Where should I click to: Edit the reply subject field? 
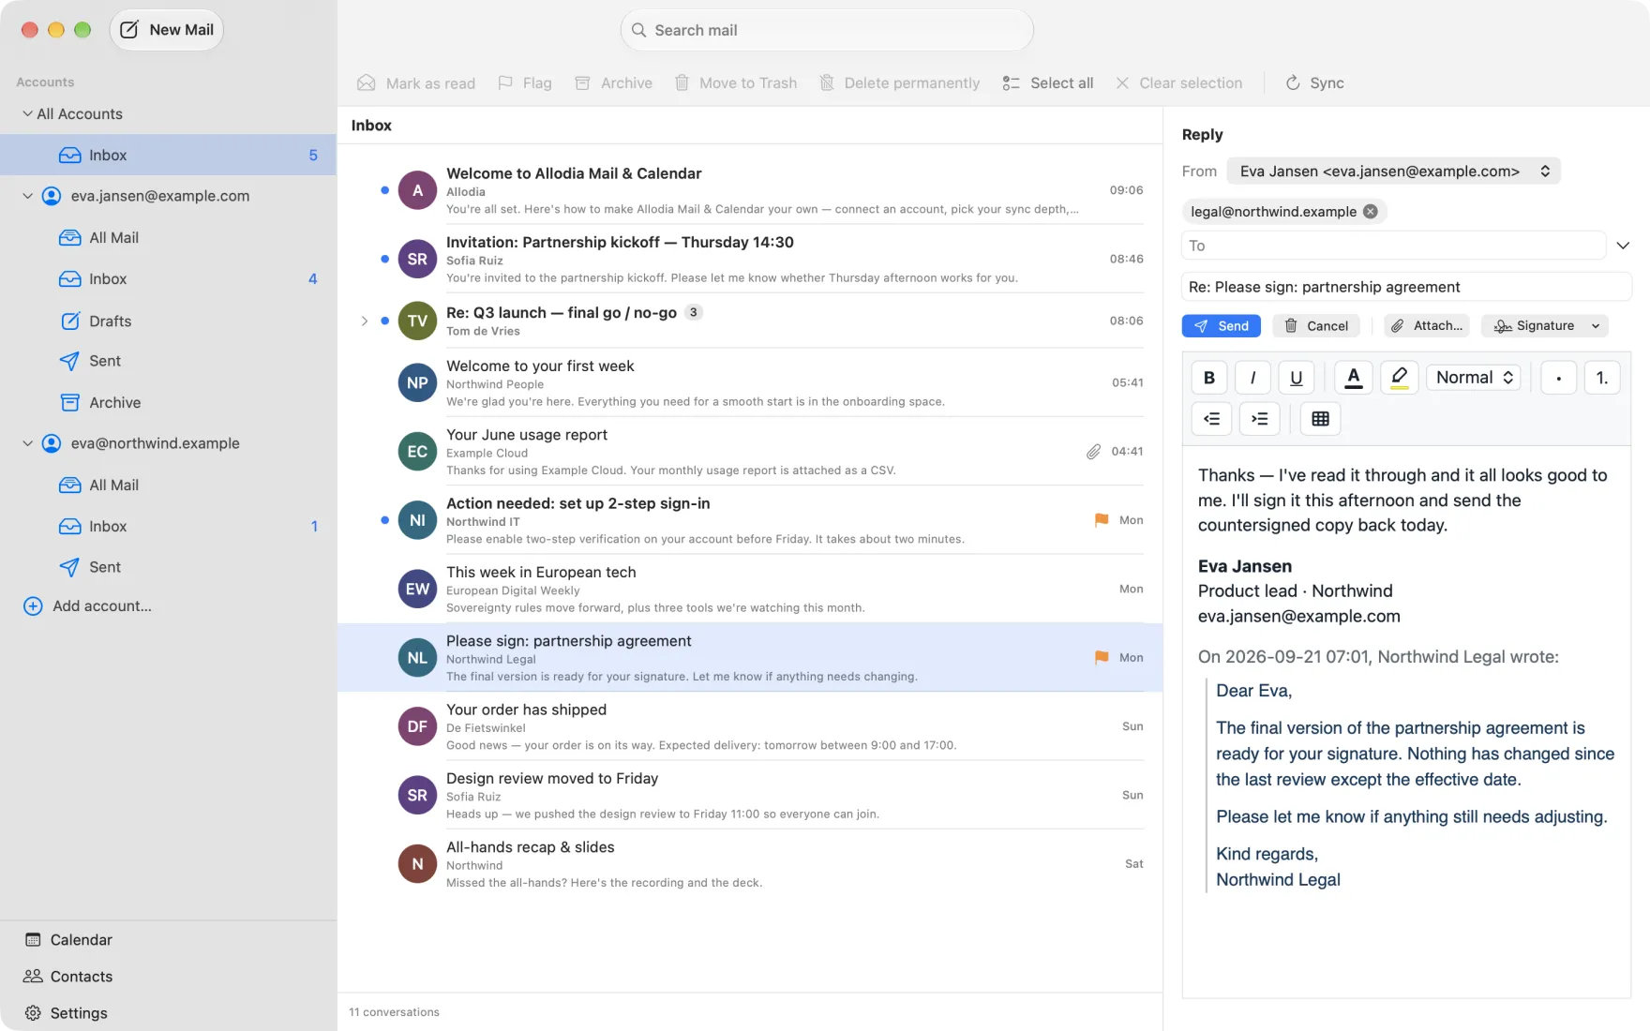[1406, 287]
